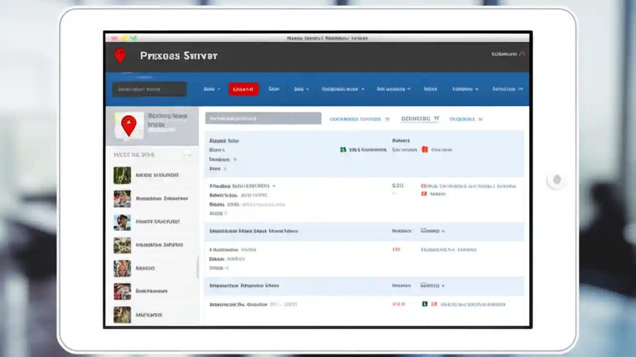Click the green progress value in the first listing

coord(397,185)
